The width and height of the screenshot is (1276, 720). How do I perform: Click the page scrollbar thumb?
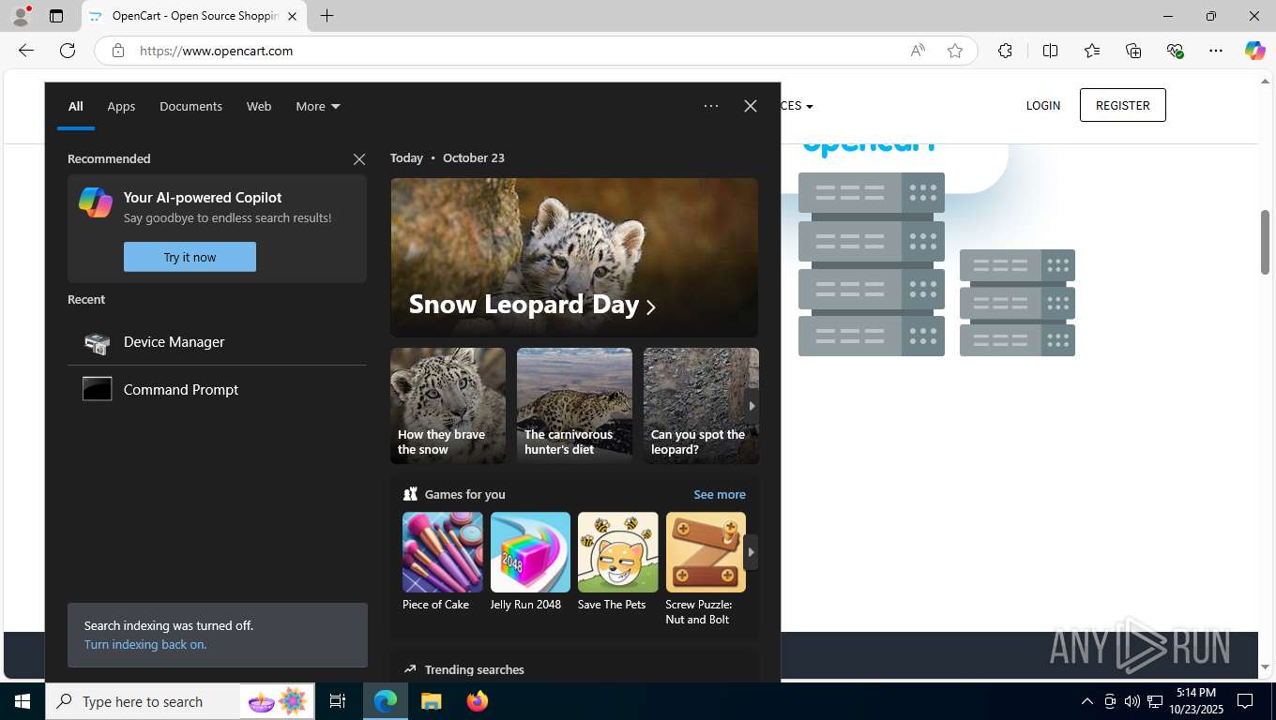click(x=1265, y=242)
